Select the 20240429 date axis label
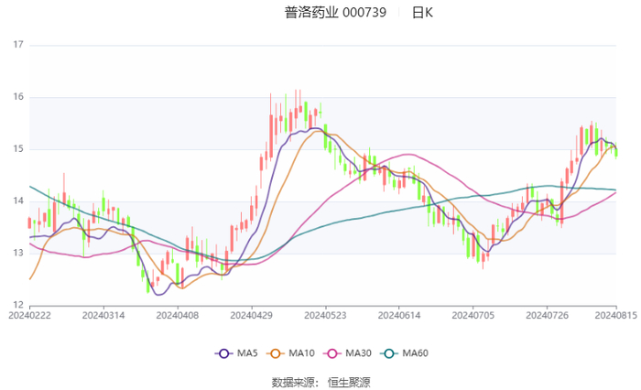The image size is (641, 390). click(252, 316)
